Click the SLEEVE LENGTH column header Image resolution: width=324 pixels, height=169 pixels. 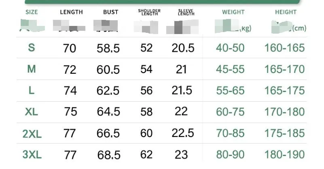pyautogui.click(x=186, y=12)
